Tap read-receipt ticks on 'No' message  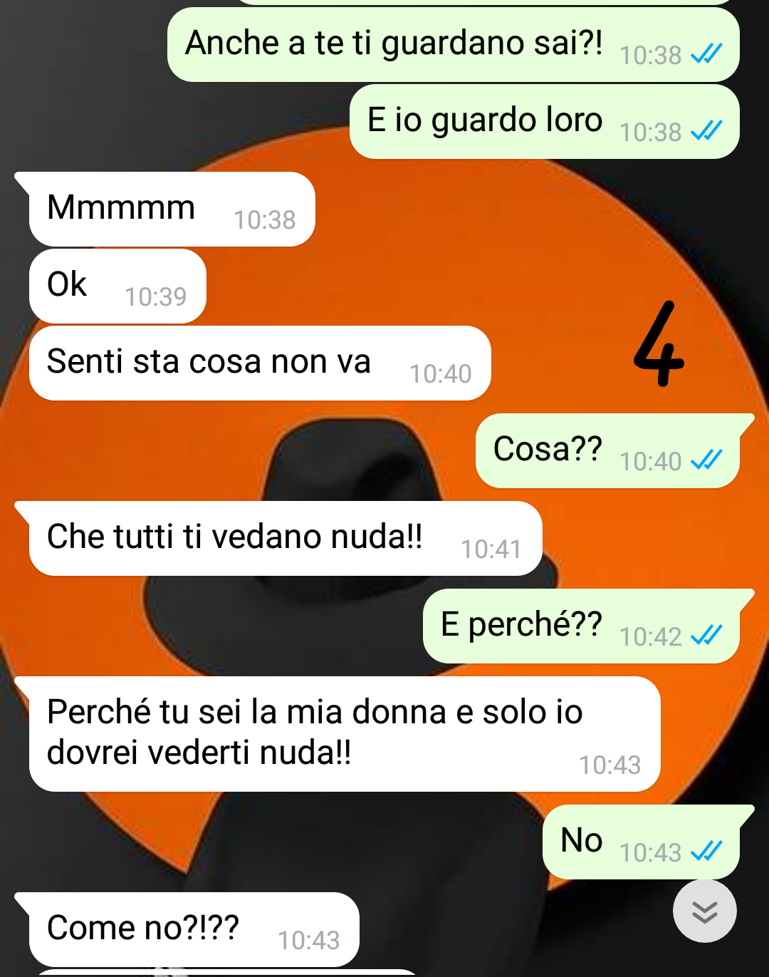coord(706,851)
